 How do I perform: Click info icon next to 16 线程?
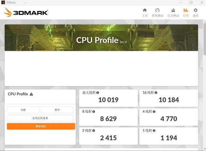coord(156,93)
